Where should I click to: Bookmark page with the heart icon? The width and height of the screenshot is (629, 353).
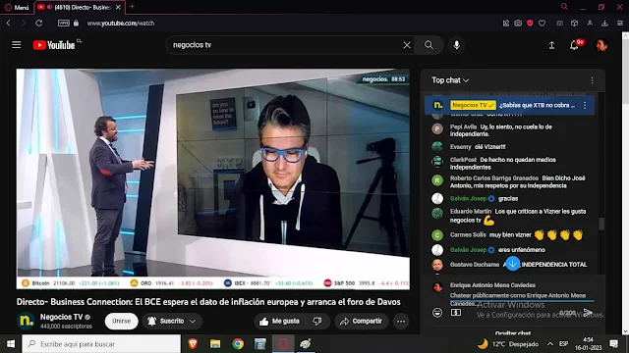(542, 24)
